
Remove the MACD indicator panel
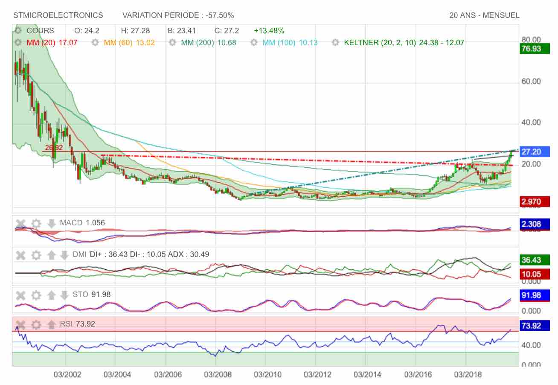tap(20, 223)
